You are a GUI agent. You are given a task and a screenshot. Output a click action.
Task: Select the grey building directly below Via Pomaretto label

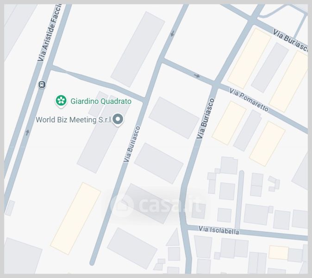248,131
